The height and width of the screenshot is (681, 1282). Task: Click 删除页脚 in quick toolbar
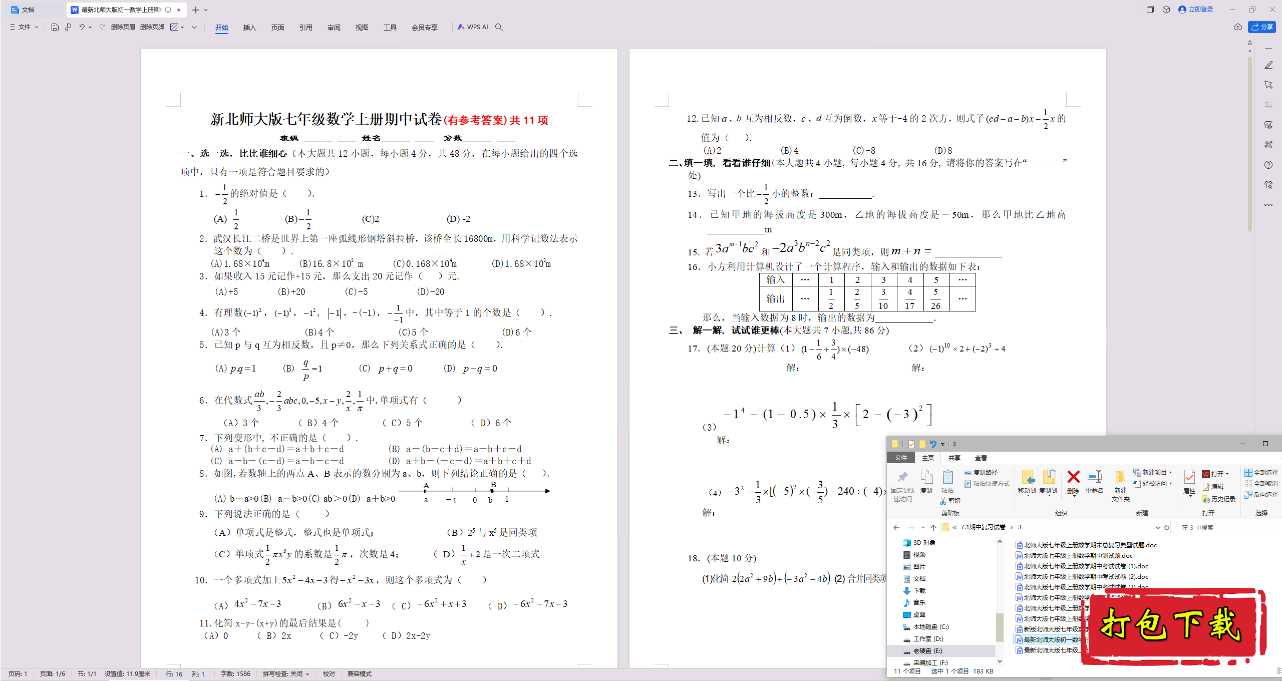(152, 27)
